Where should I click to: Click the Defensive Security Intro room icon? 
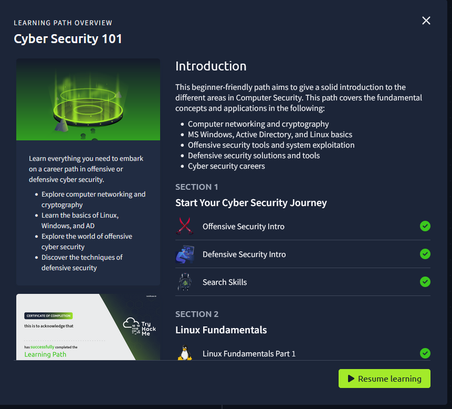184,254
